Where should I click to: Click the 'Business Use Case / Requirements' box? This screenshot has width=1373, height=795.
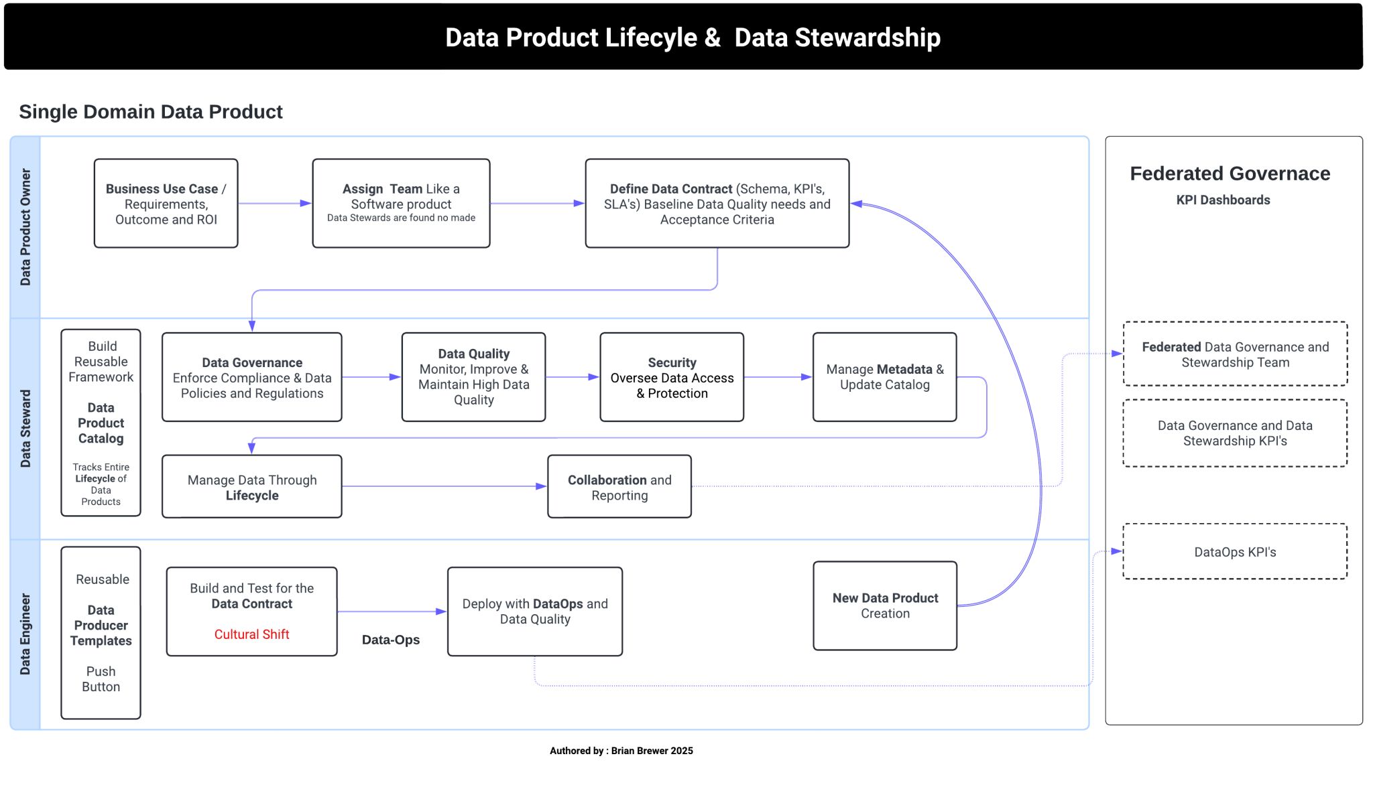[x=166, y=204]
